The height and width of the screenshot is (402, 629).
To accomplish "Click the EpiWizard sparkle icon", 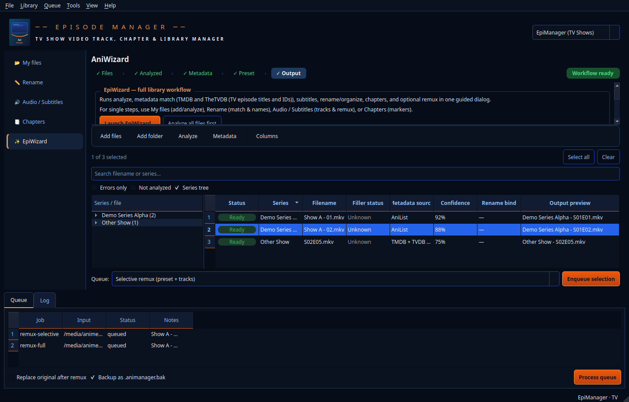I will [17, 142].
